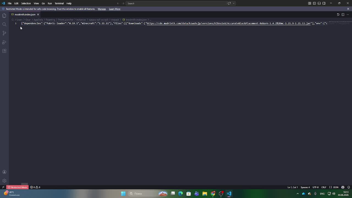Go forward with the right arrow
Screen dimensions: 352x198
pos(123,3)
